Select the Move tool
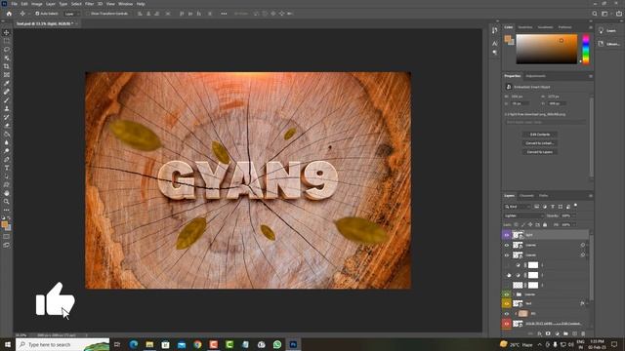Viewport: 625px width, 351px height. click(x=7, y=32)
